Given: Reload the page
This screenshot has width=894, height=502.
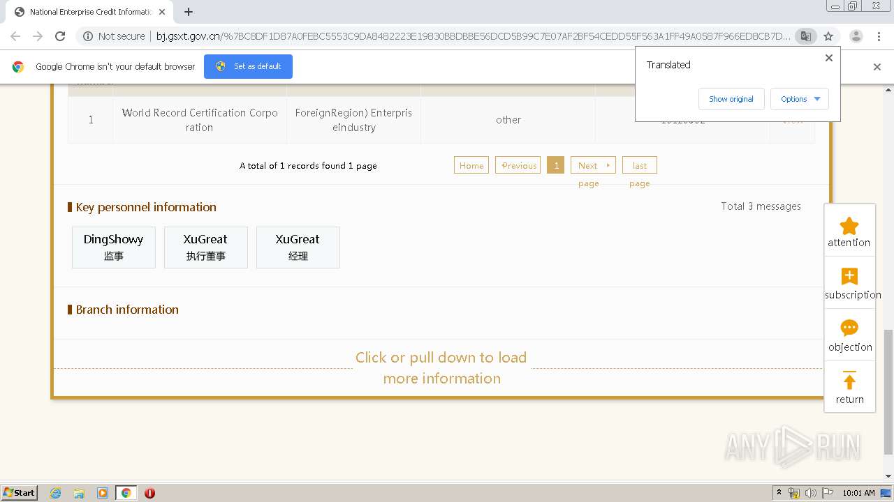Looking at the screenshot, I should click(x=60, y=36).
